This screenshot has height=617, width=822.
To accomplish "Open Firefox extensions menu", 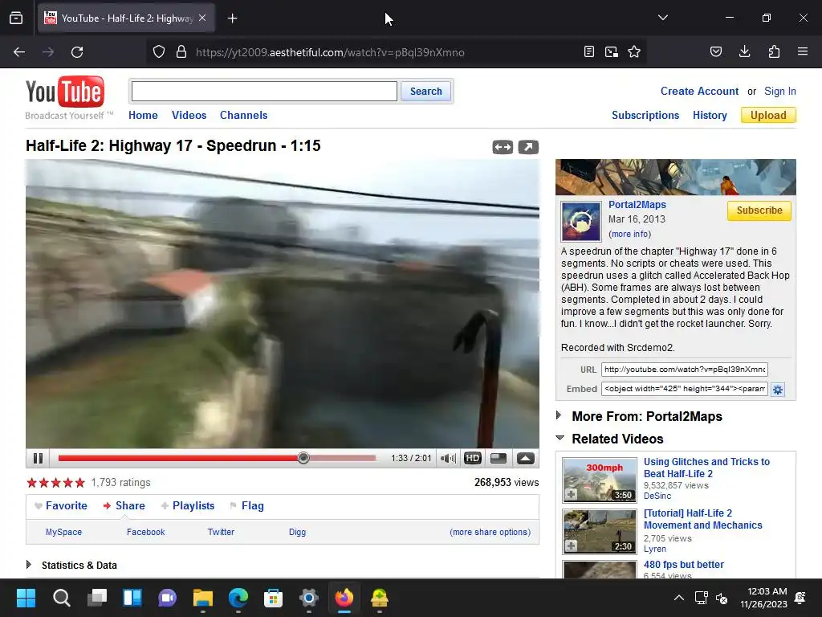I will tap(774, 52).
